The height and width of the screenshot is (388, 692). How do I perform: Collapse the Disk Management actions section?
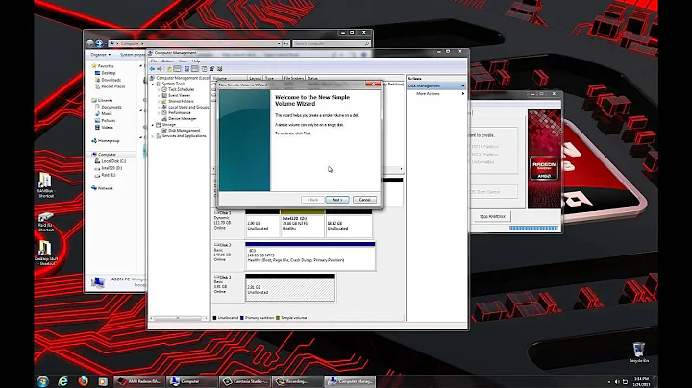coord(463,86)
